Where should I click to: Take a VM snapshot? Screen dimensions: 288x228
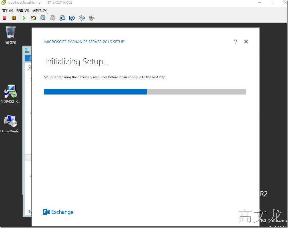click(x=43, y=18)
